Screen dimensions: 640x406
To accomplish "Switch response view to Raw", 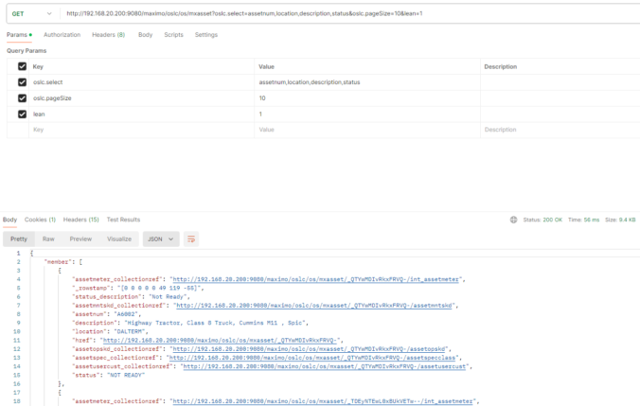I will pyautogui.click(x=48, y=239).
